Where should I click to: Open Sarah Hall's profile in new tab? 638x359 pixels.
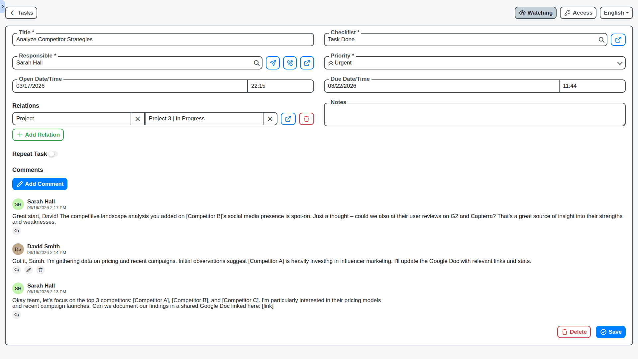tap(307, 63)
